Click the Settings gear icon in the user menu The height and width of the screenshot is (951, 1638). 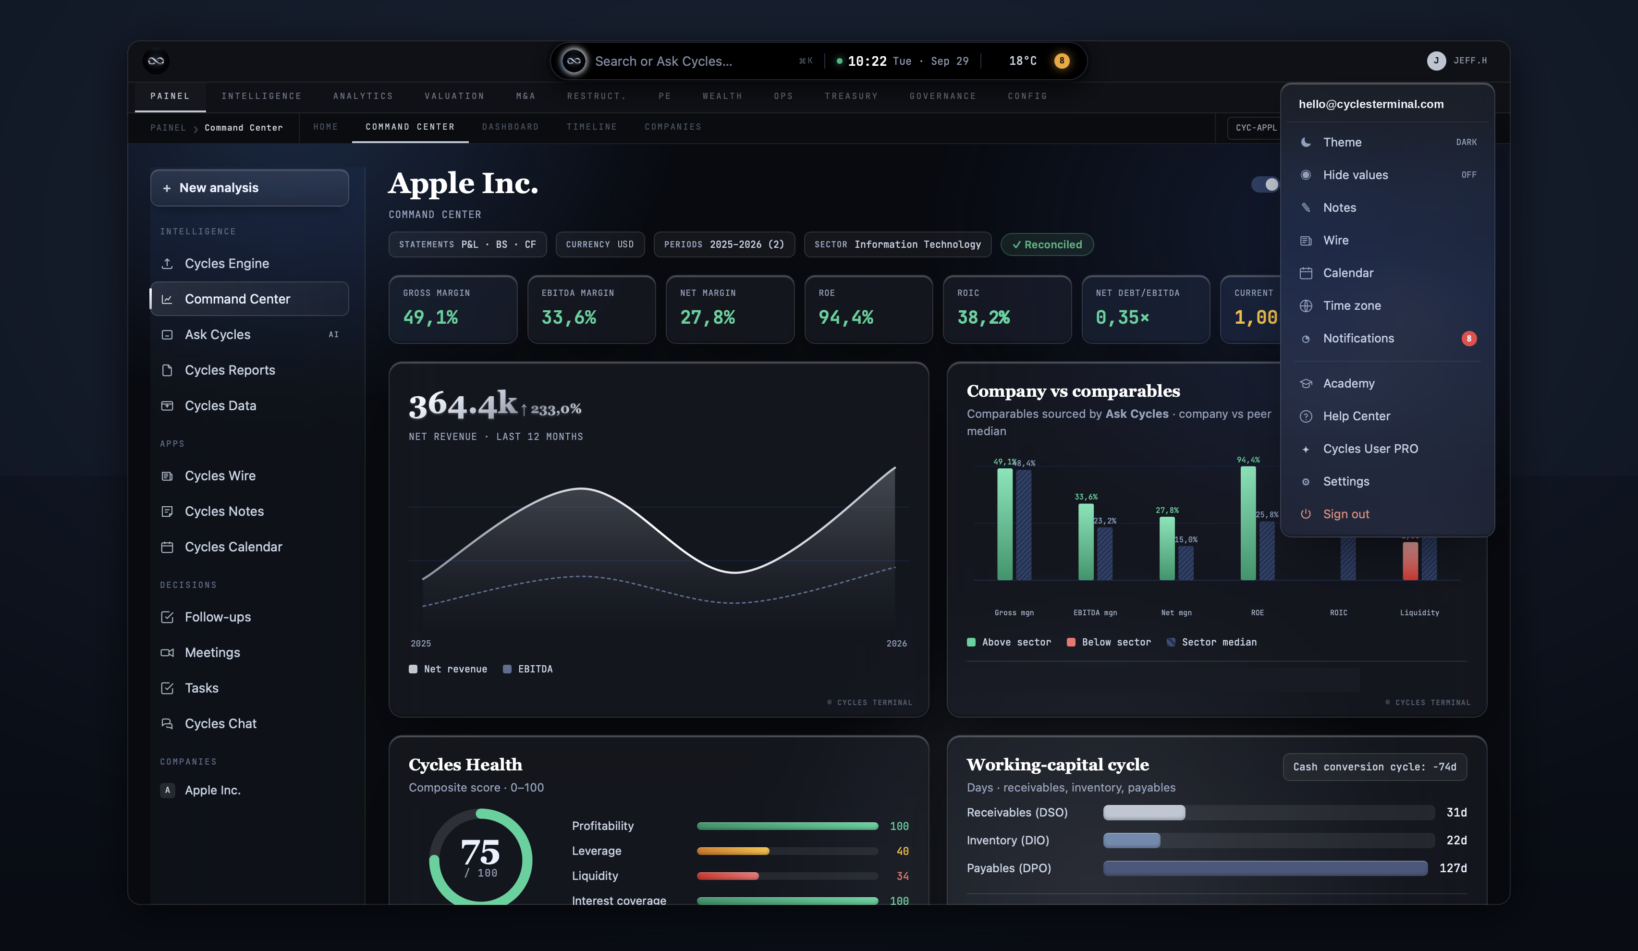(1305, 482)
